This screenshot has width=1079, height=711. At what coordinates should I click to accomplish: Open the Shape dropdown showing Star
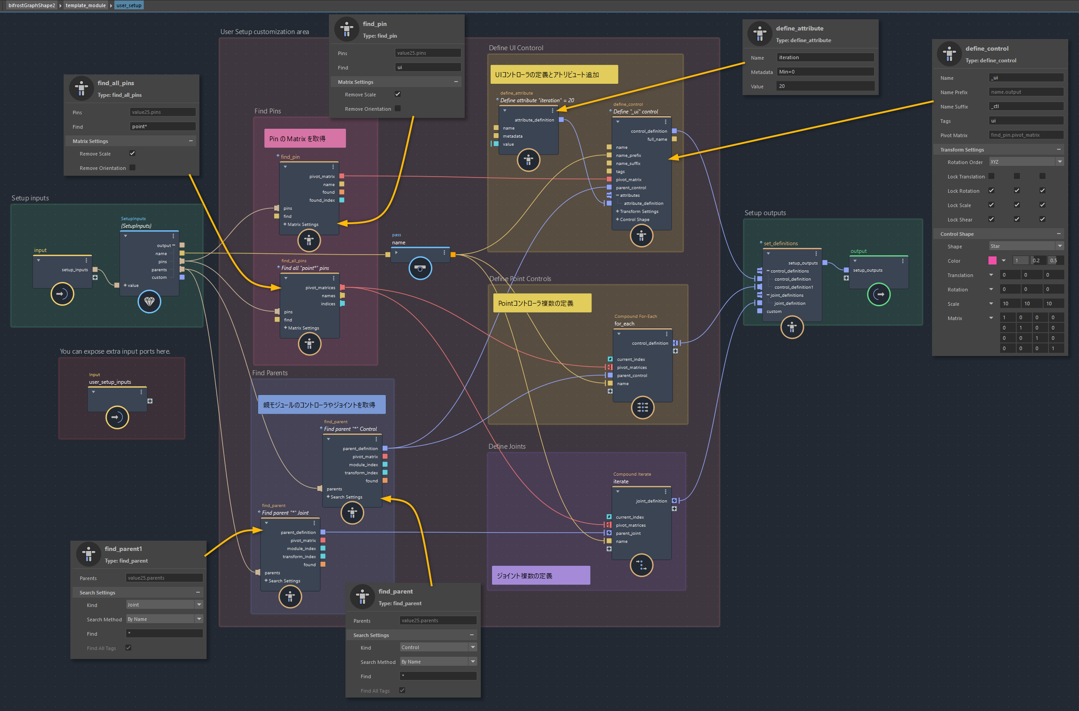pyautogui.click(x=1026, y=246)
